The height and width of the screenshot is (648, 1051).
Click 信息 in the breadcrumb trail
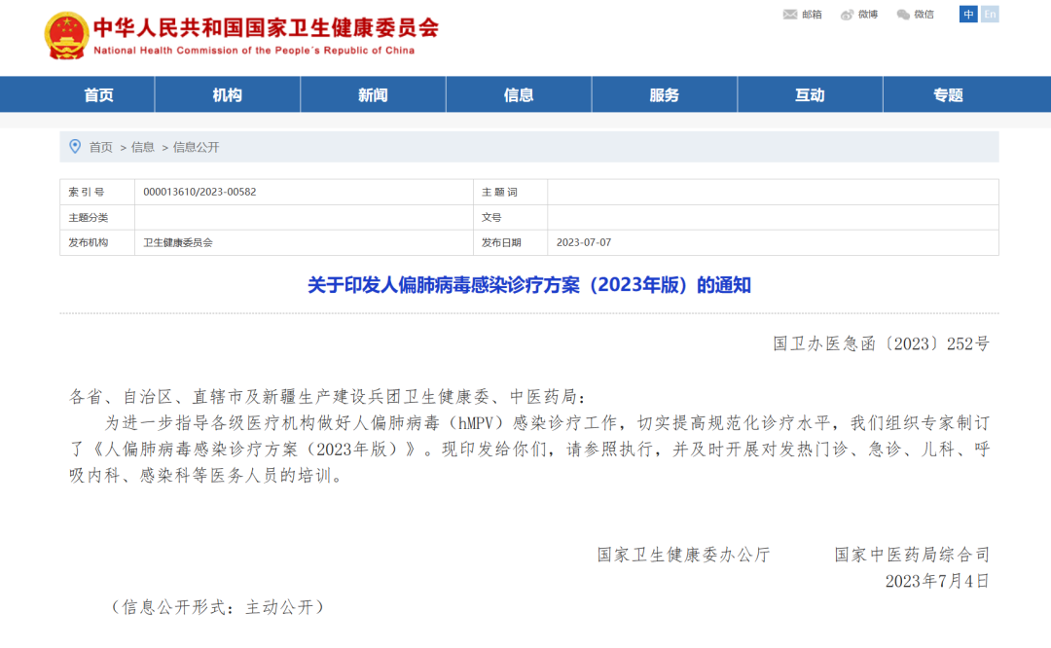pos(143,147)
